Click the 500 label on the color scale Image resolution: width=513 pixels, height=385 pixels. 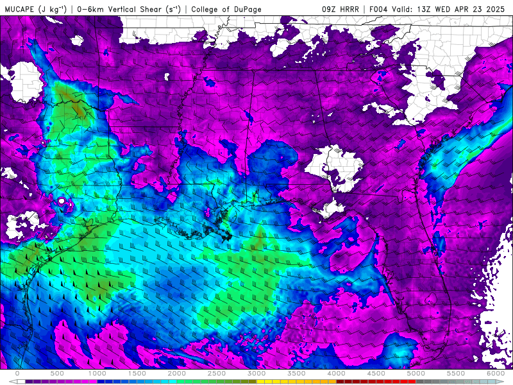coord(57,373)
